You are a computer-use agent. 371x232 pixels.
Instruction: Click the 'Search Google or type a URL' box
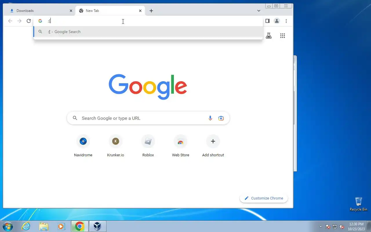pos(148,118)
